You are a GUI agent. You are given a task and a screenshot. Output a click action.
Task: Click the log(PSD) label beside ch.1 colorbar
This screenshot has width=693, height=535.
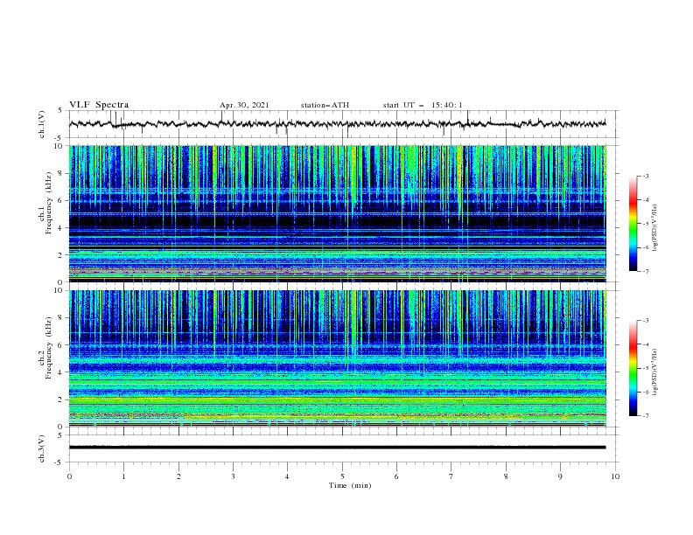654,228
